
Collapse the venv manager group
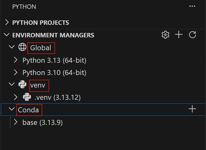[12, 85]
